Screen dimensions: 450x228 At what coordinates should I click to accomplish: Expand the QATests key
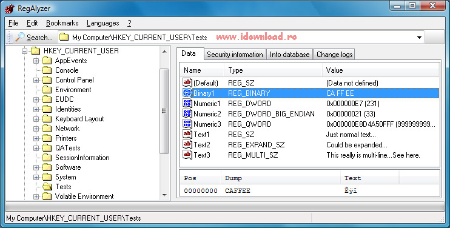click(x=36, y=149)
